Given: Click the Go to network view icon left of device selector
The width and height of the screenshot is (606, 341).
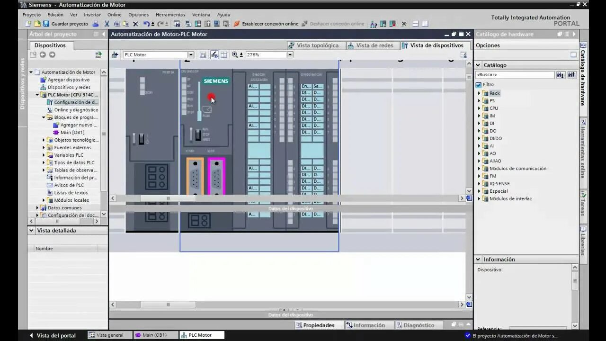Looking at the screenshot, I should coord(115,54).
